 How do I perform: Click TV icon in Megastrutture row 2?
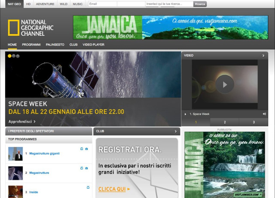click(x=82, y=168)
